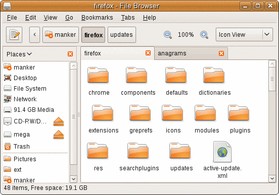Click the '48 items, Free space' status text
The height and width of the screenshot is (195, 279).
click(45, 188)
